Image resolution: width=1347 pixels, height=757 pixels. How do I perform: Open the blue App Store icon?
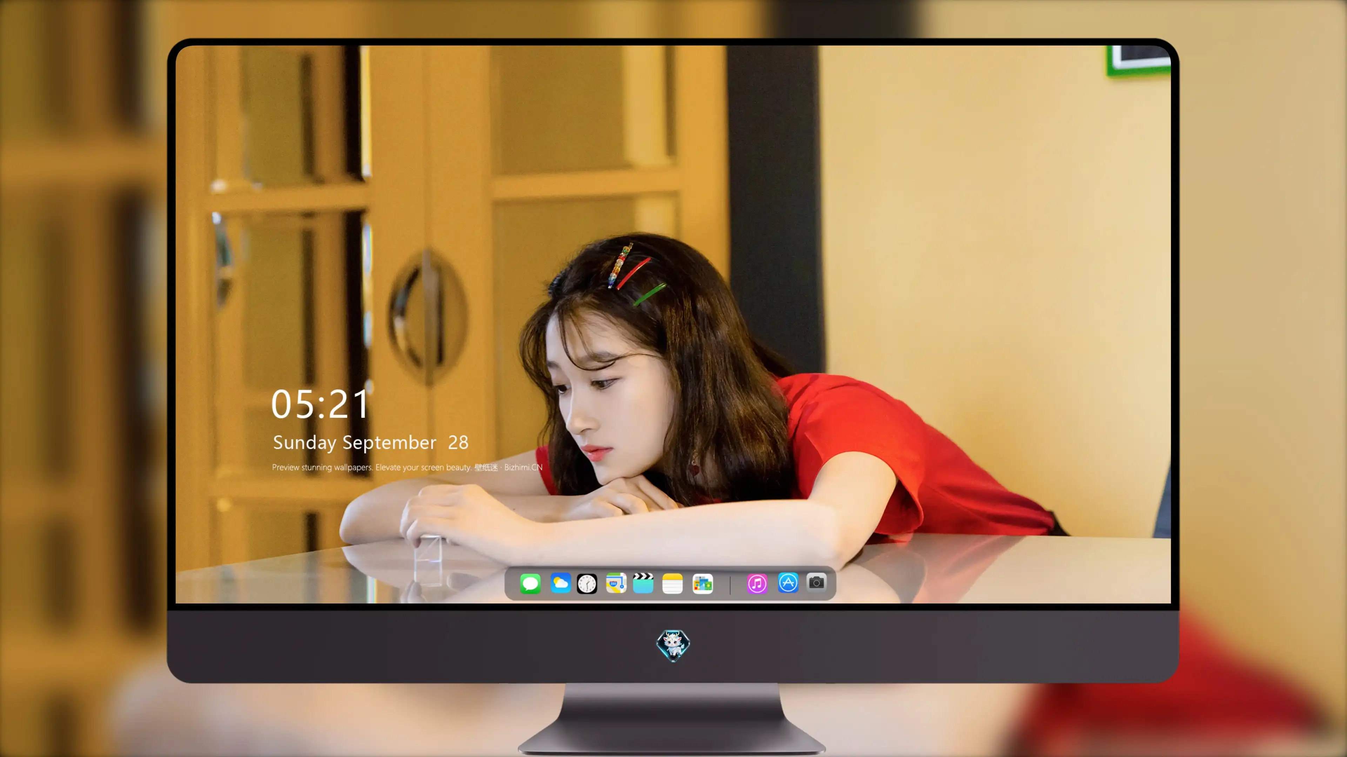coord(788,582)
